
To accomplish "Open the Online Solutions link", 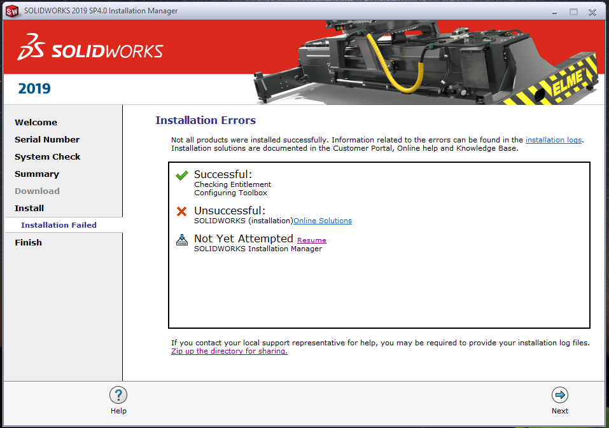I will click(323, 221).
